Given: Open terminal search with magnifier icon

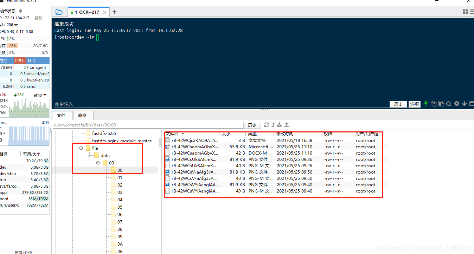Looking at the screenshot, I should [449, 104].
